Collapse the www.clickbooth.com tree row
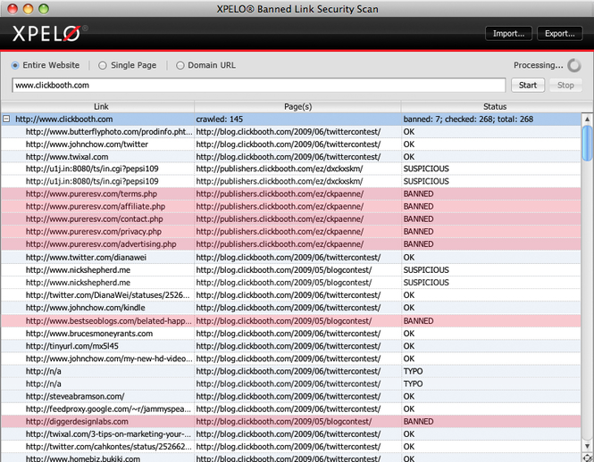Viewport: 594px width, 462px height. pyautogui.click(x=6, y=120)
